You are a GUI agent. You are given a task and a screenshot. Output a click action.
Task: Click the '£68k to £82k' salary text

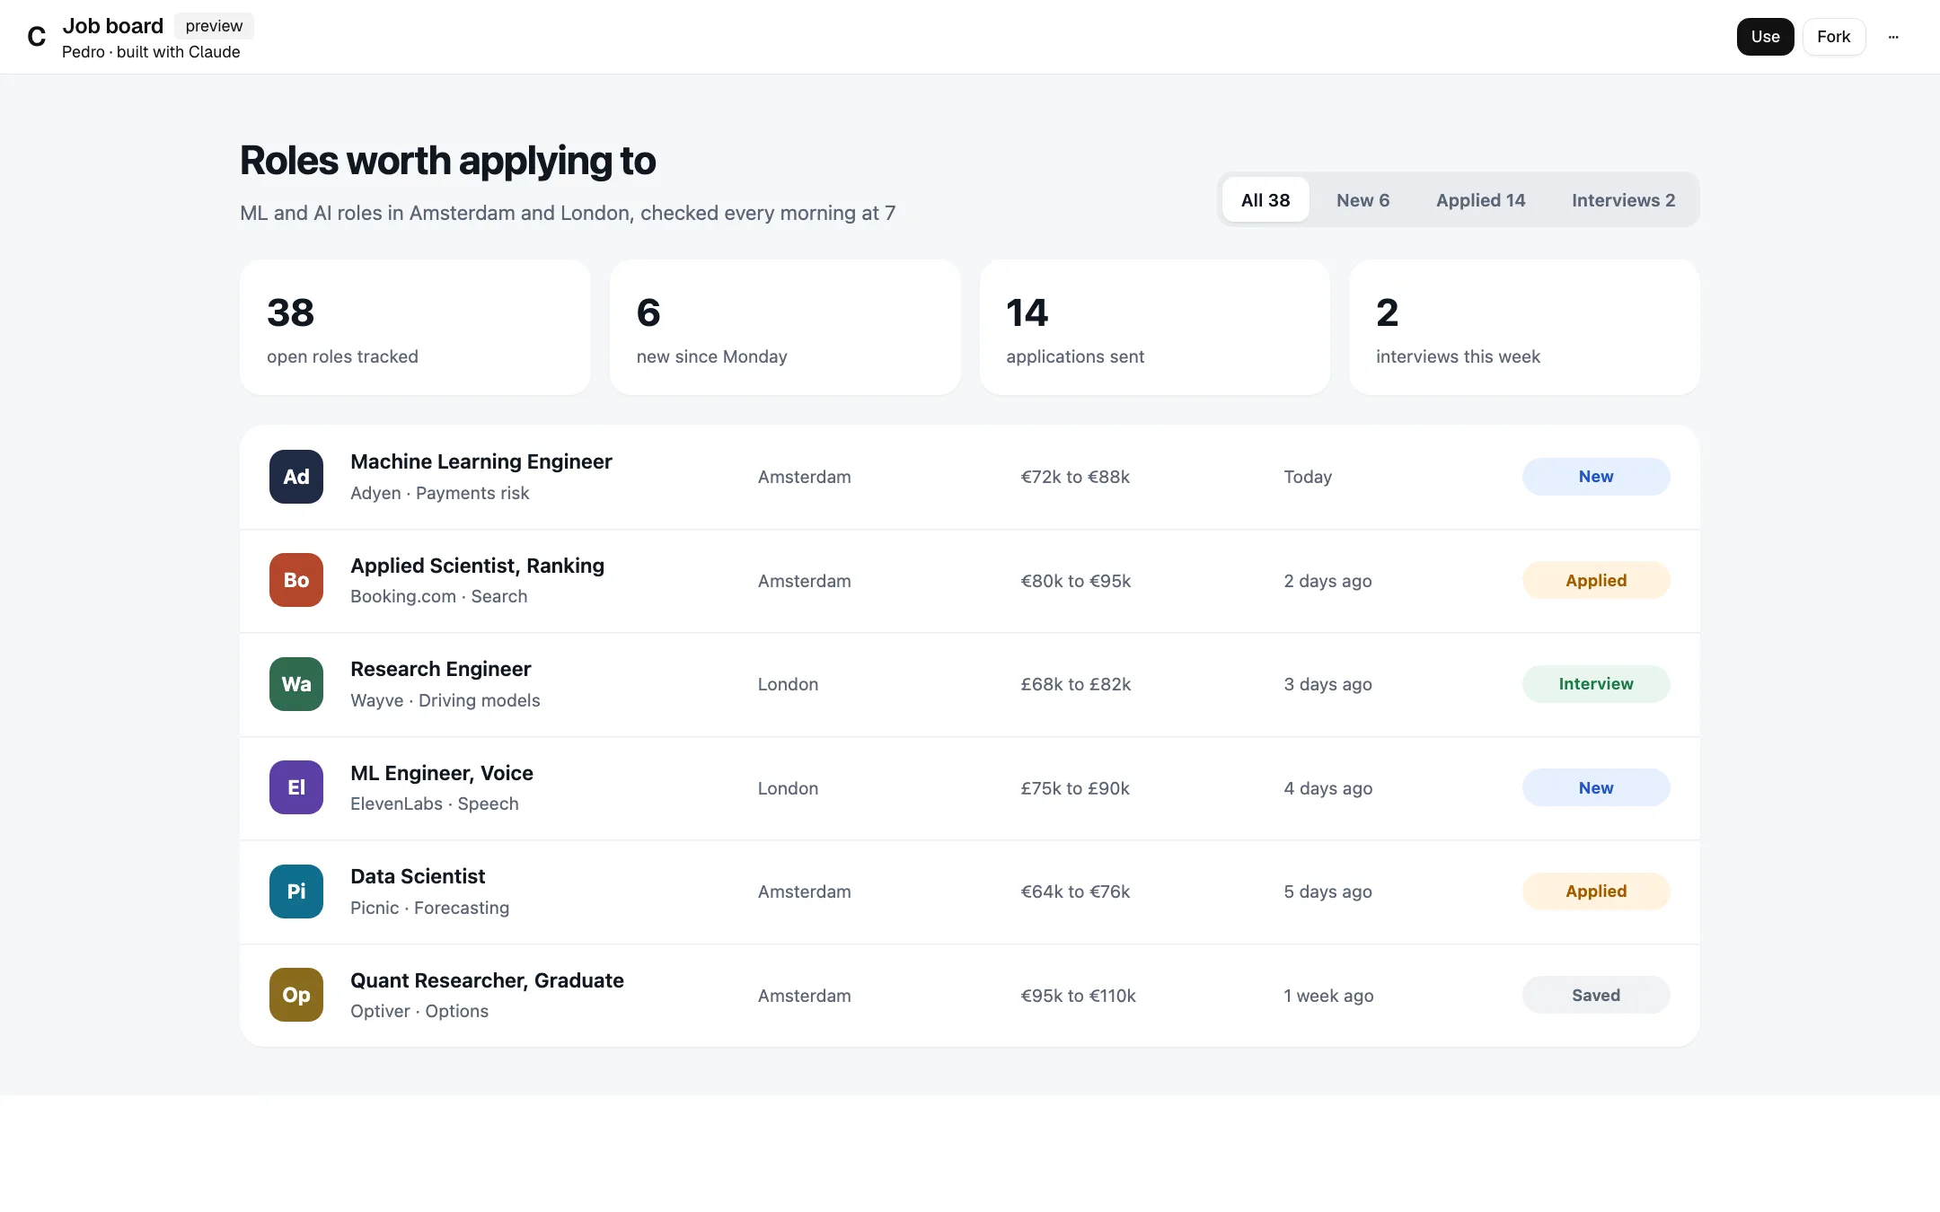1075,684
